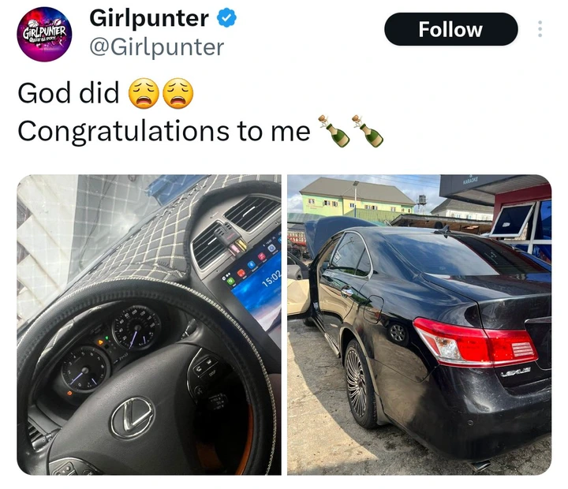Open the @Girlpunter handle link

pyautogui.click(x=157, y=47)
